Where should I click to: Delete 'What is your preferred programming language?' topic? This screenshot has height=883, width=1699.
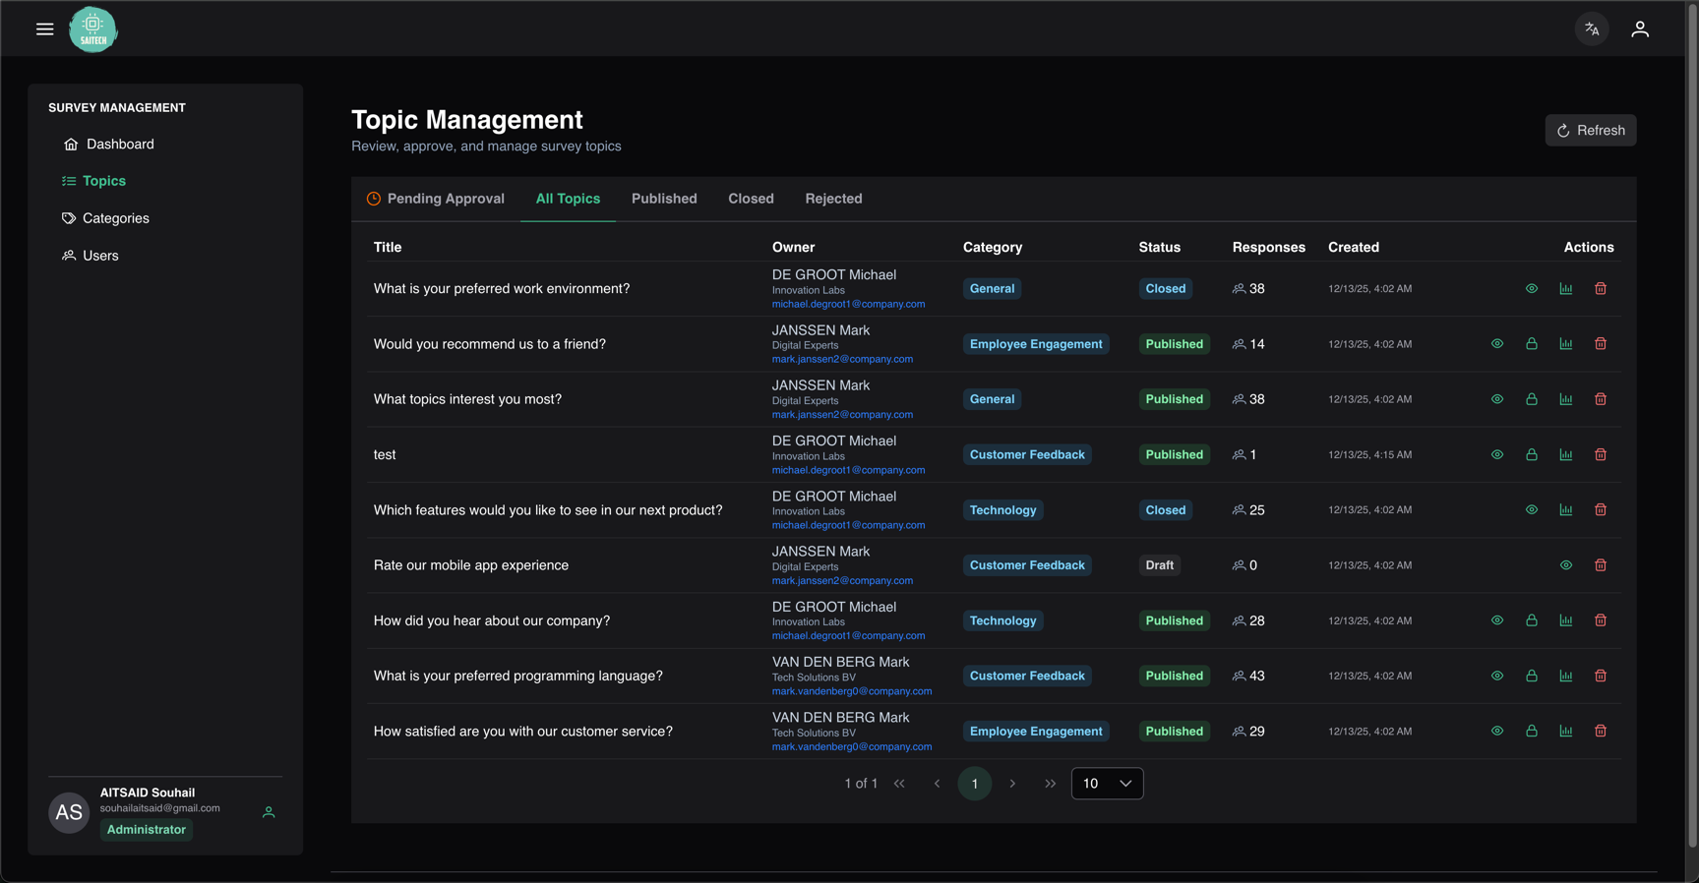1601,677
